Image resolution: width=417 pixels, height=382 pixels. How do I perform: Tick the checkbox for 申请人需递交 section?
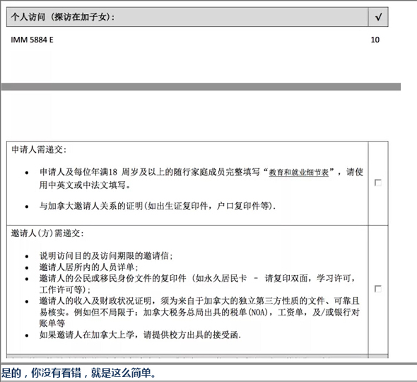pos(378,183)
